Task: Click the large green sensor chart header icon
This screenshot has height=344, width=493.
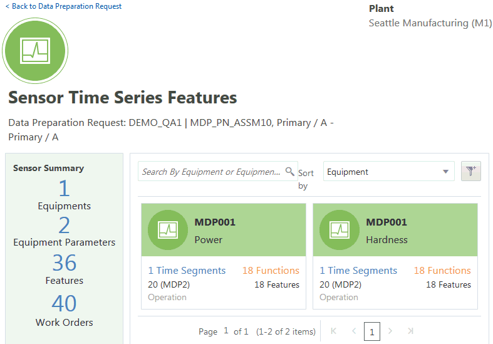Action: [x=35, y=50]
